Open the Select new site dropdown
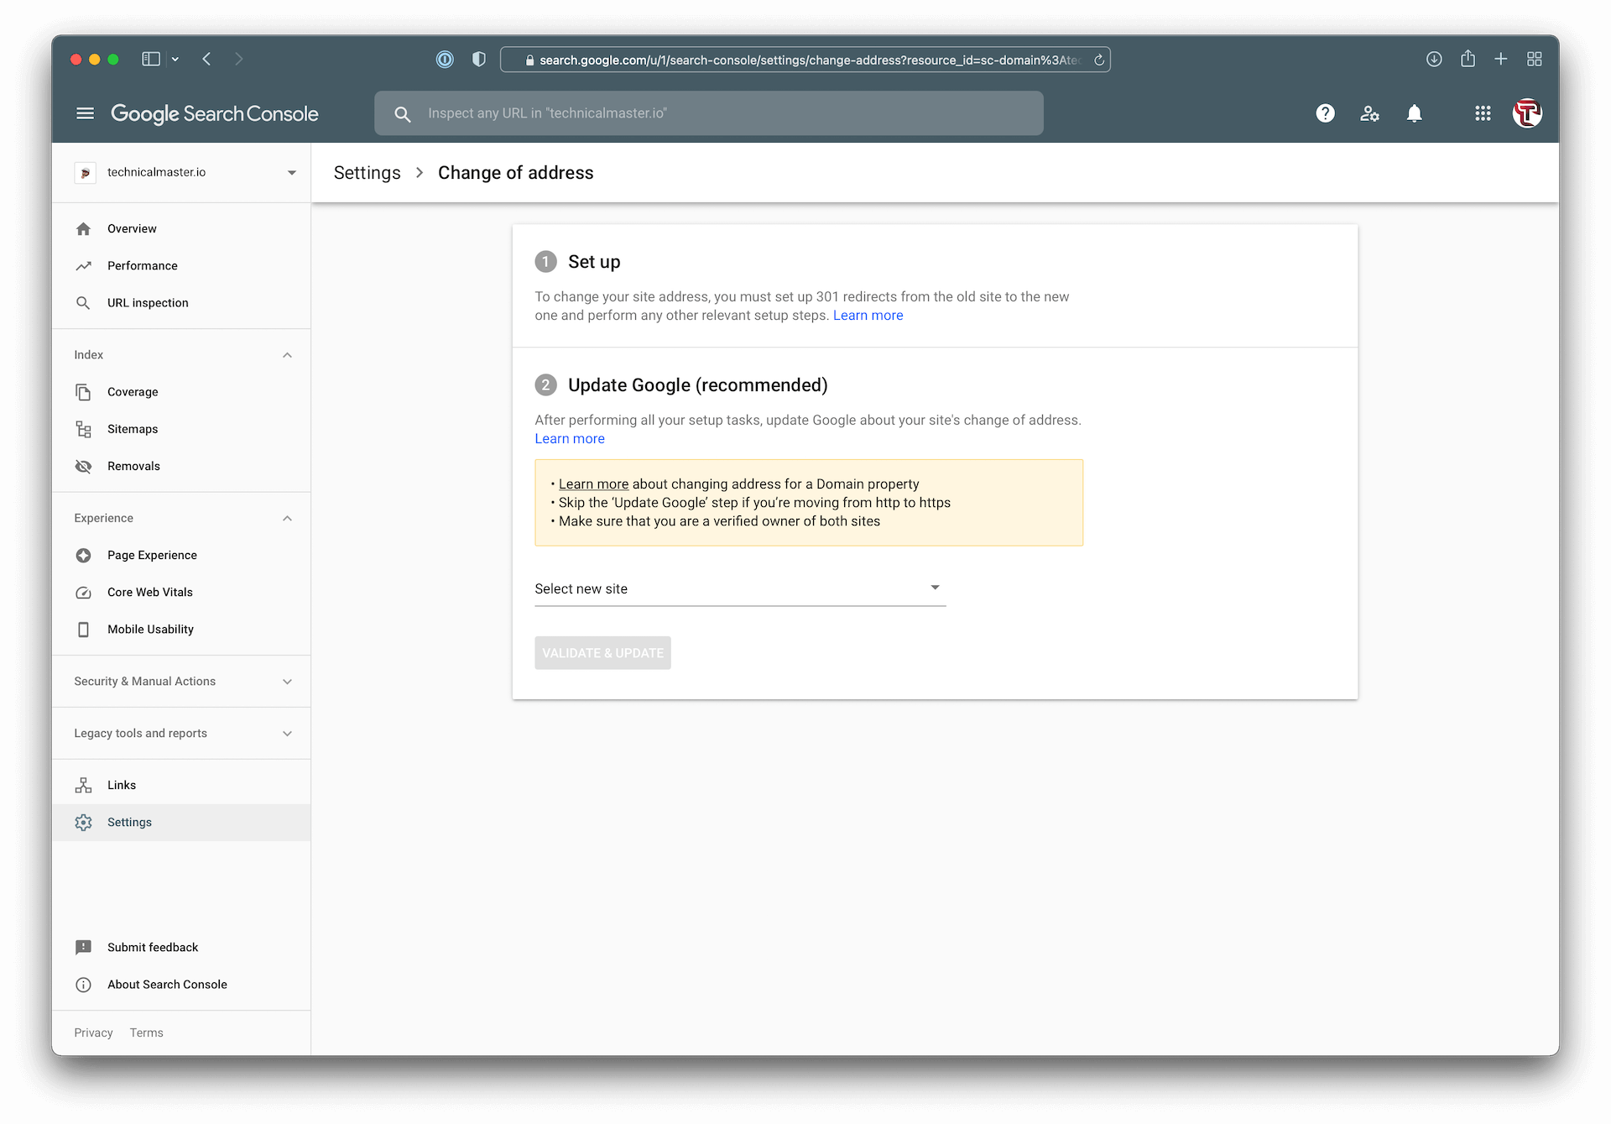This screenshot has width=1611, height=1124. tap(739, 589)
